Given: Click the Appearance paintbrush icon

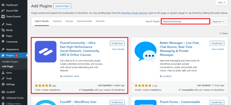Looking at the screenshot, I should tap(3, 49).
